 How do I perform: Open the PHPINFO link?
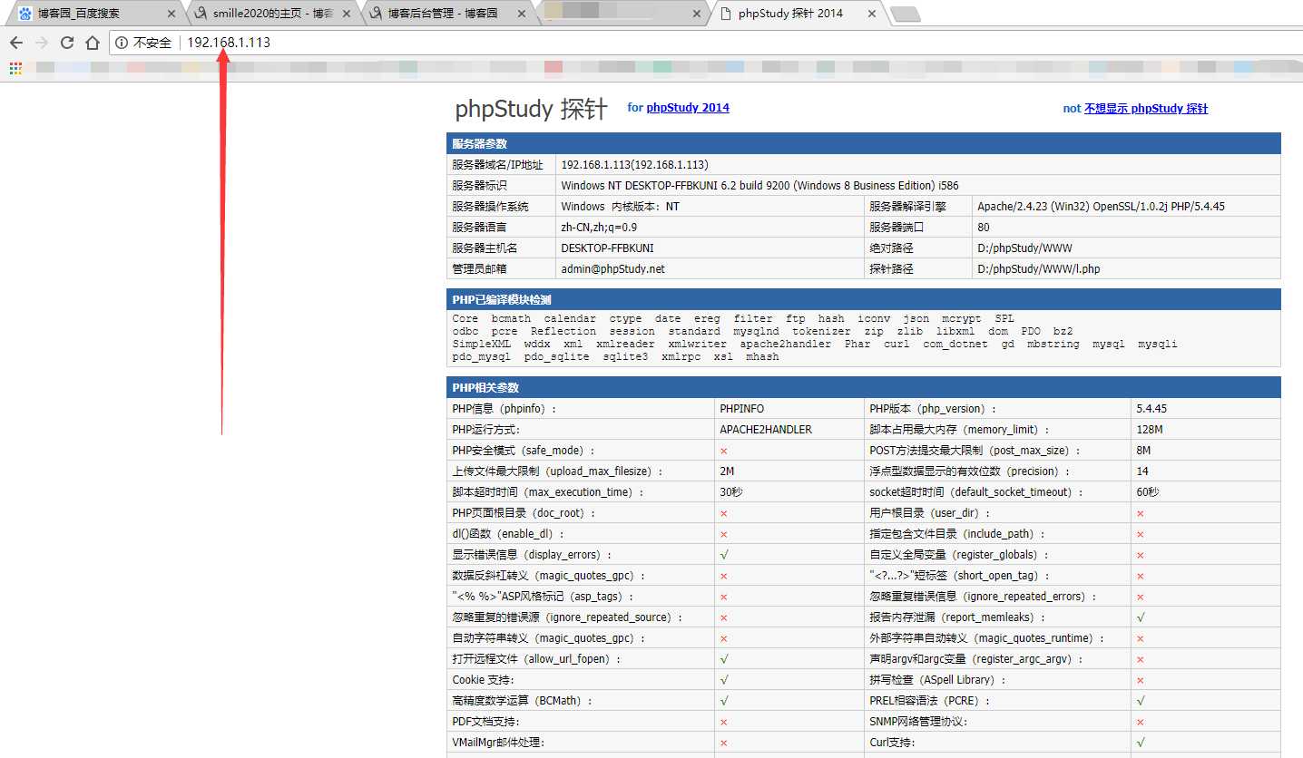coord(742,409)
